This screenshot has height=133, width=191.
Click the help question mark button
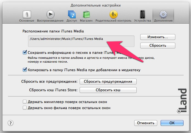(x=11, y=123)
